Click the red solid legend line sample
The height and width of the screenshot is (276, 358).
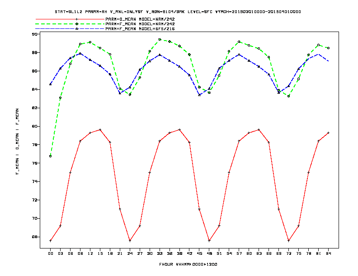point(70,19)
